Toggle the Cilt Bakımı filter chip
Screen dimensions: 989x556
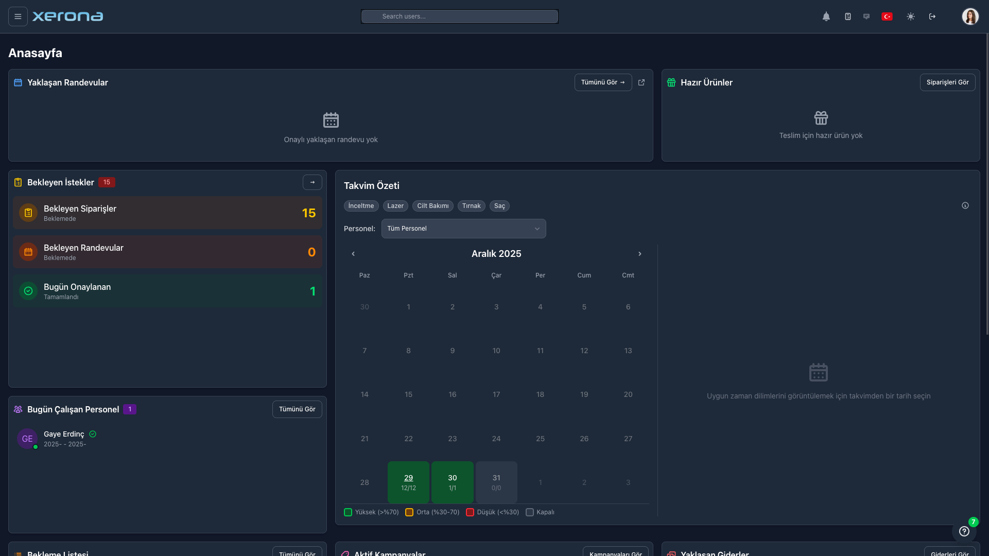432,206
